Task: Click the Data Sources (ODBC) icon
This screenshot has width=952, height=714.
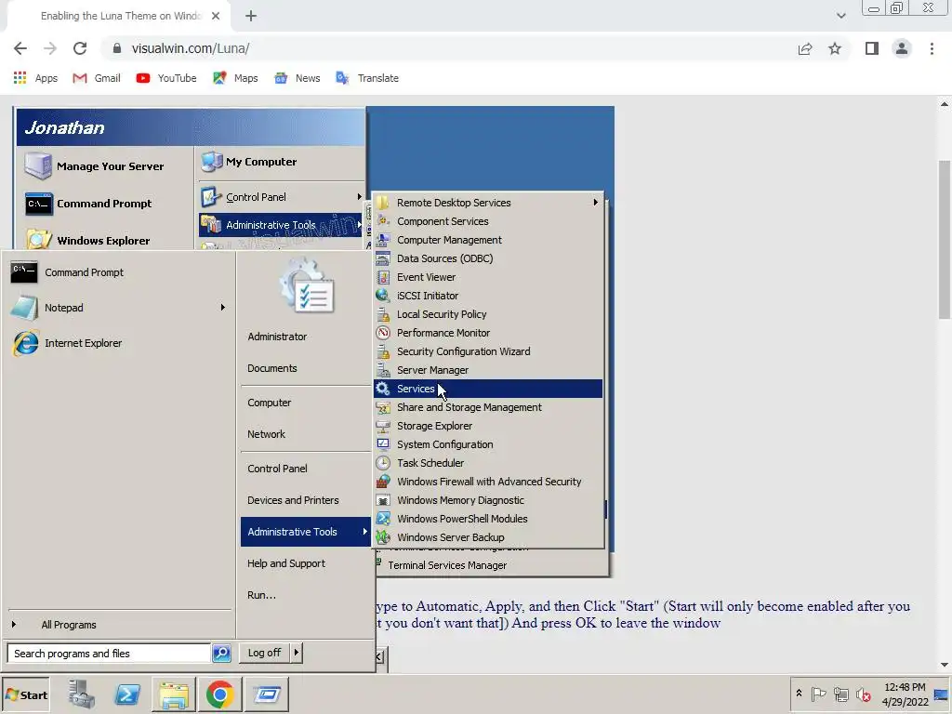Action: tap(382, 258)
